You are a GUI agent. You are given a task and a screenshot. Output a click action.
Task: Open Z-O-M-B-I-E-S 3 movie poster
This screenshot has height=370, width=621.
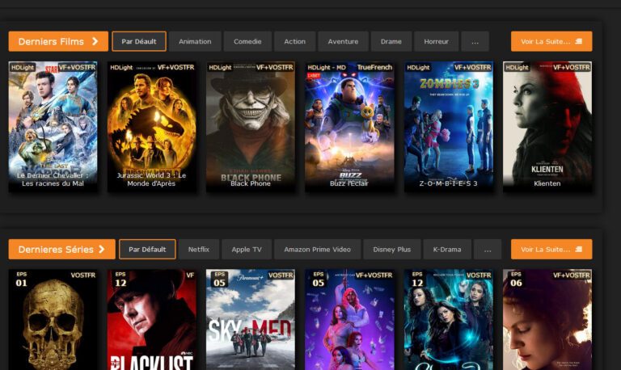coord(448,127)
